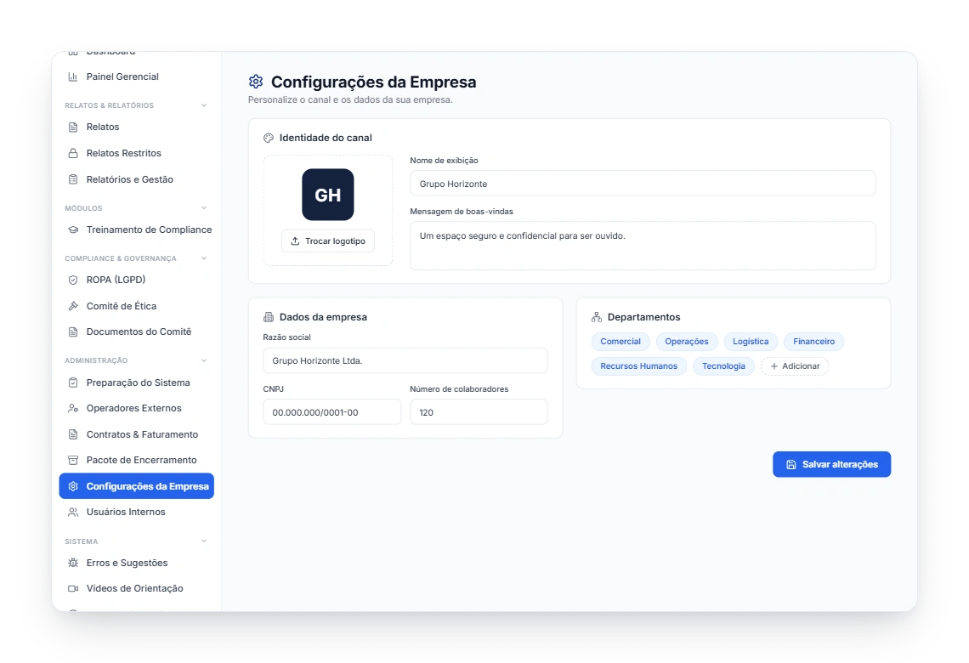969x663 pixels.
Task: Collapse the Relatos & Relatórios section
Action: point(204,105)
